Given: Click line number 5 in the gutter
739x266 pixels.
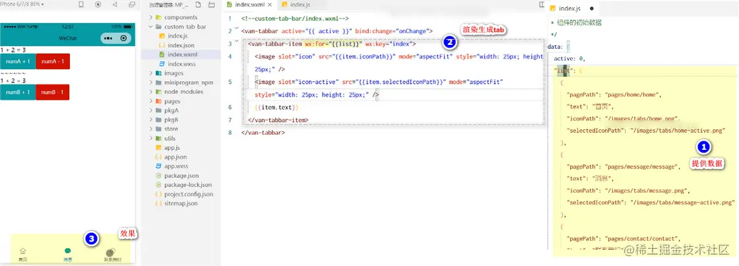Looking at the screenshot, I should point(230,82).
